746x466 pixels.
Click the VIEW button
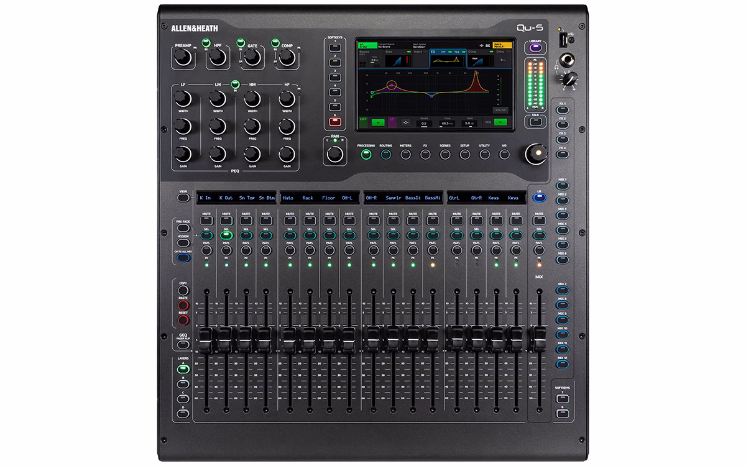click(x=183, y=198)
